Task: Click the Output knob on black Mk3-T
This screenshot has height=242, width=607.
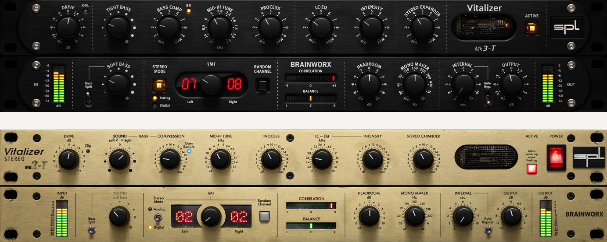Action: 511,84
